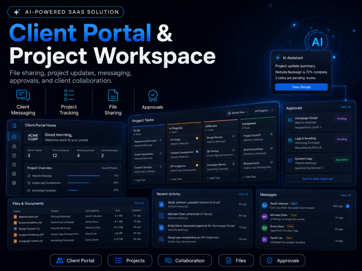362x271 pixels.
Task: Click the upload activity icon for Sarah Johnson
Action: (161, 204)
